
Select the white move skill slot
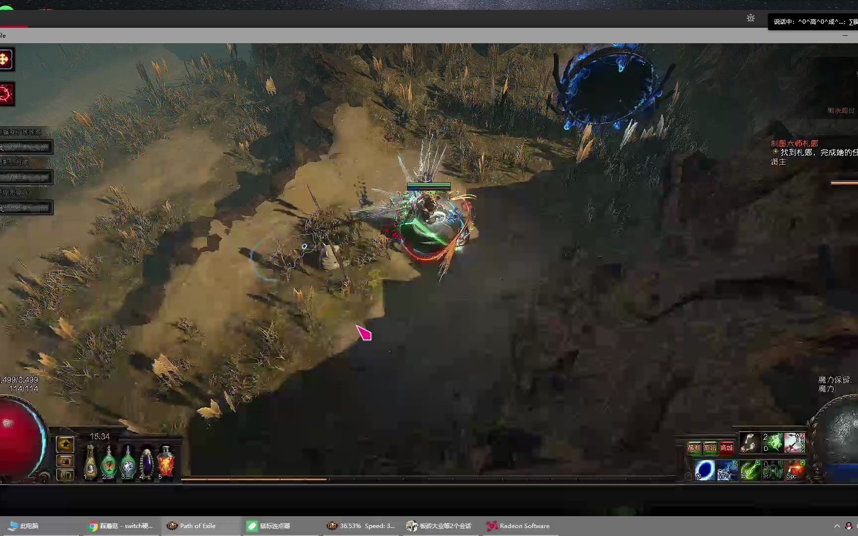(749, 442)
